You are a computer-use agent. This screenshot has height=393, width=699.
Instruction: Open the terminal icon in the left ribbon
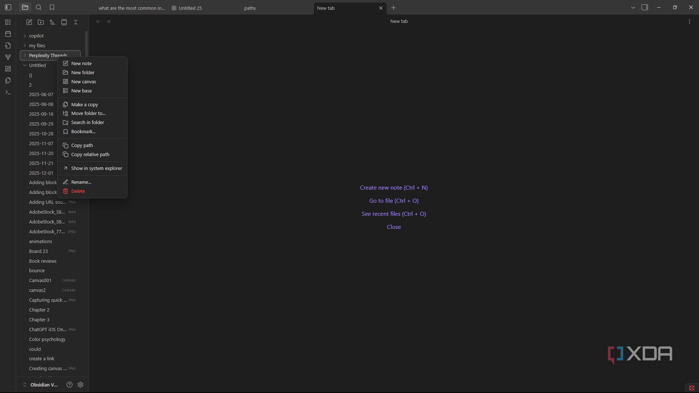coord(8,92)
